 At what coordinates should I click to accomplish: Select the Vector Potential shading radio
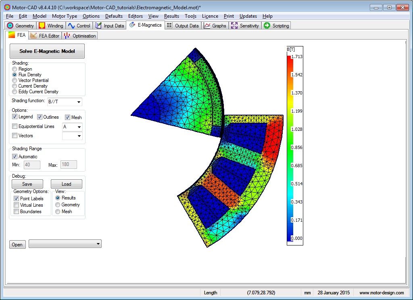click(x=15, y=80)
